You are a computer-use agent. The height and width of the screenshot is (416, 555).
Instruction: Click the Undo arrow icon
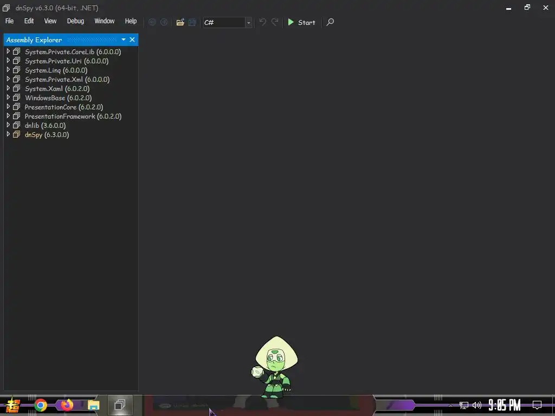pos(263,22)
